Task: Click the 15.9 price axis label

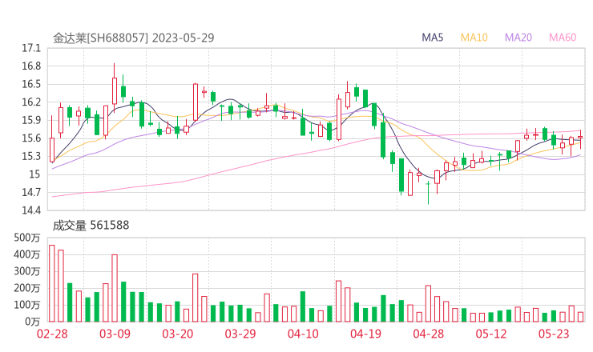Action: 31,120
